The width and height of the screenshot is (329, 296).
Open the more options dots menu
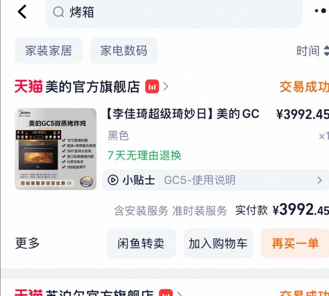[x=321, y=11]
